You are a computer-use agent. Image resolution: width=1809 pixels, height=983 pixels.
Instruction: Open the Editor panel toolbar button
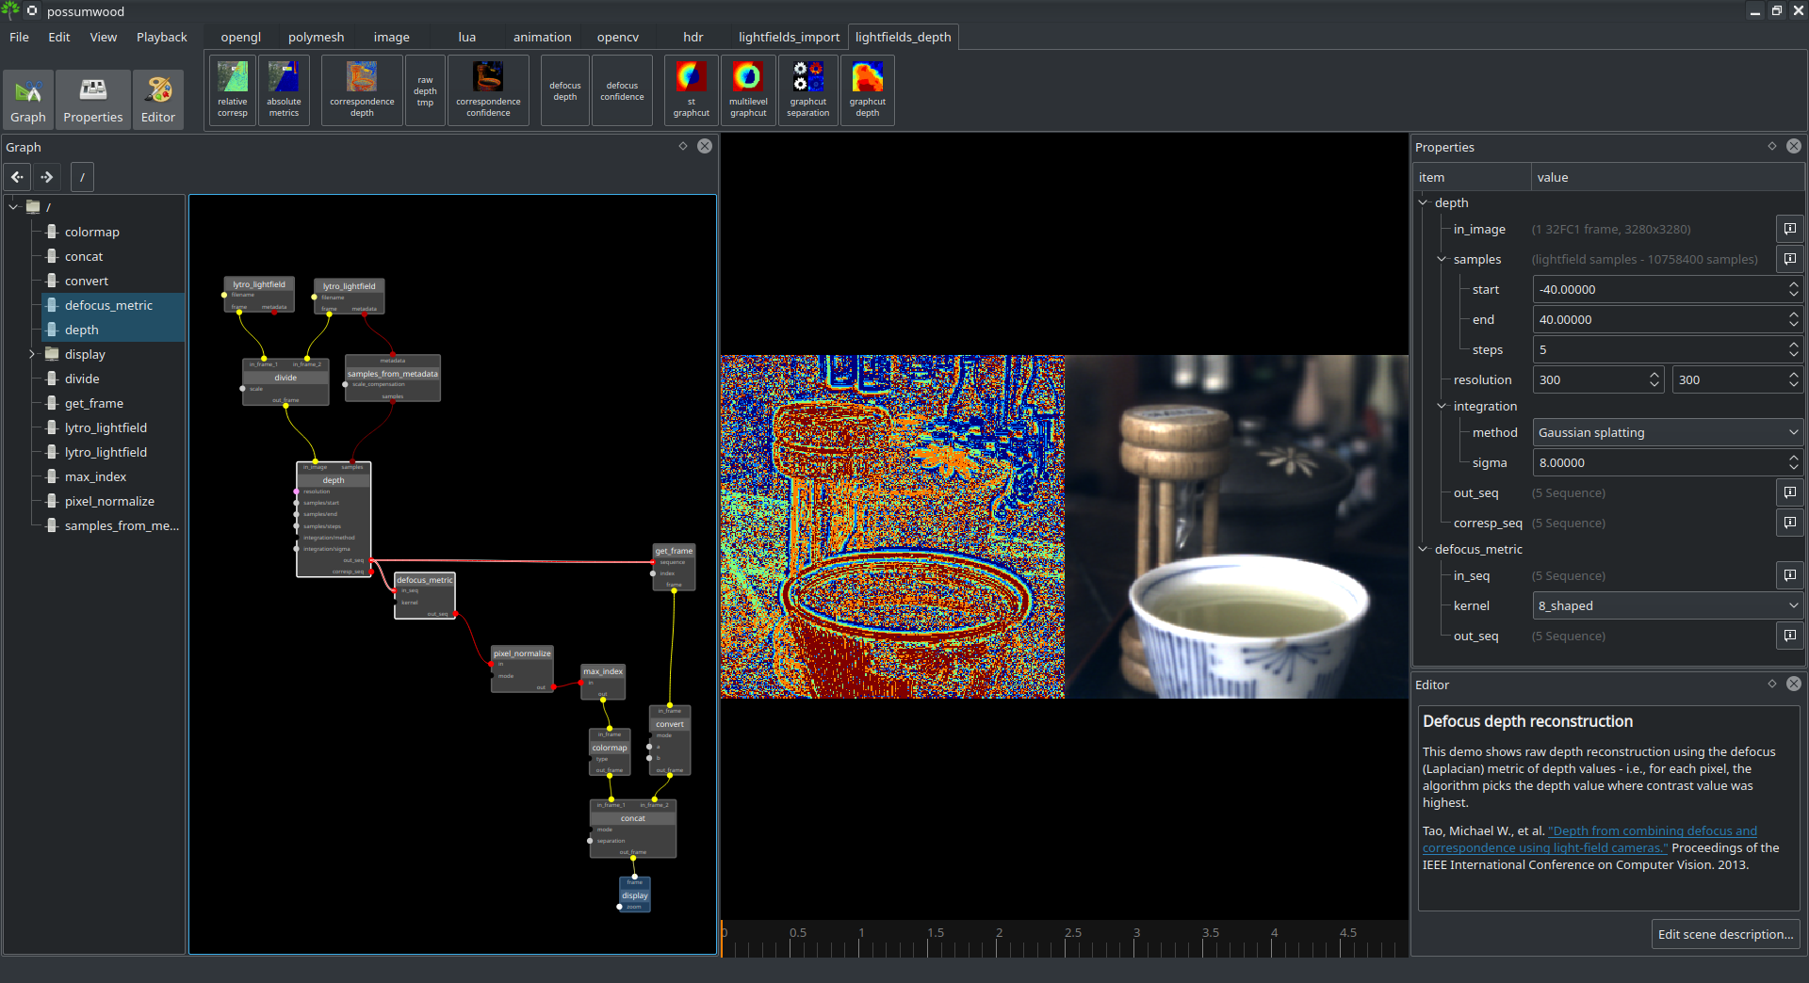[x=158, y=99]
